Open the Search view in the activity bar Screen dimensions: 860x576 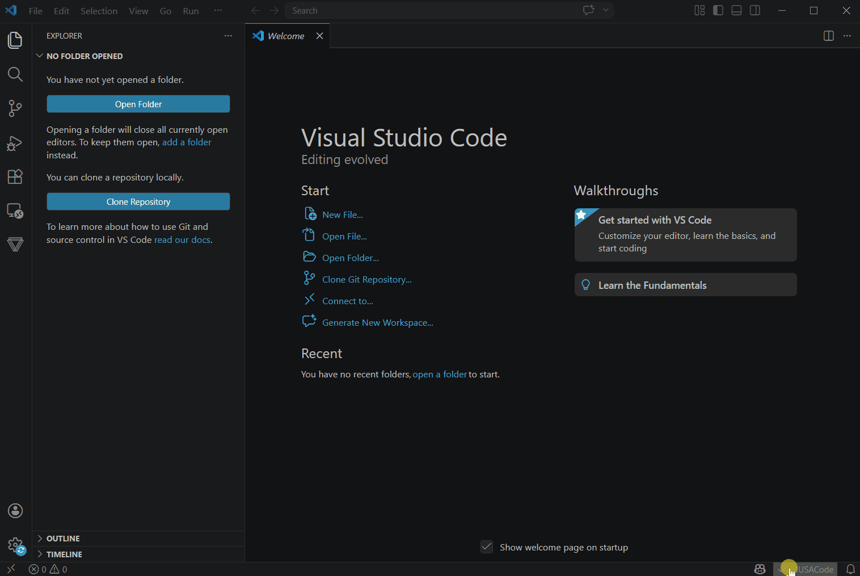15,74
